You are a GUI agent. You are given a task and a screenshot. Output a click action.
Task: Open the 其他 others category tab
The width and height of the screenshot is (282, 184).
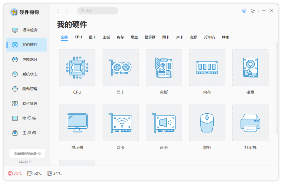click(225, 37)
